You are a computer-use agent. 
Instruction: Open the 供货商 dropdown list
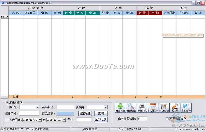click(x=106, y=107)
